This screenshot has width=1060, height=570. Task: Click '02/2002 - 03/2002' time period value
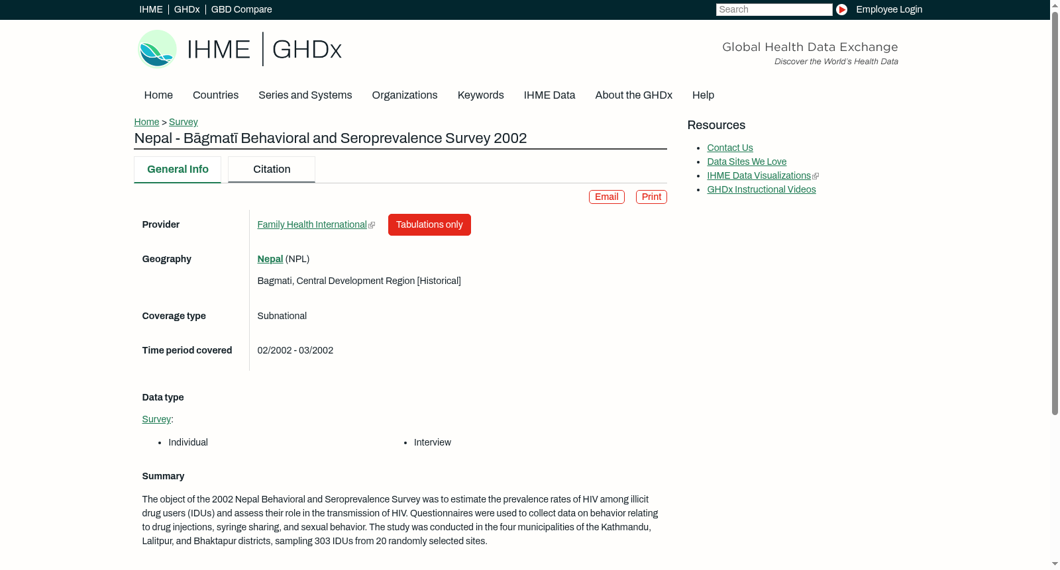coord(295,351)
